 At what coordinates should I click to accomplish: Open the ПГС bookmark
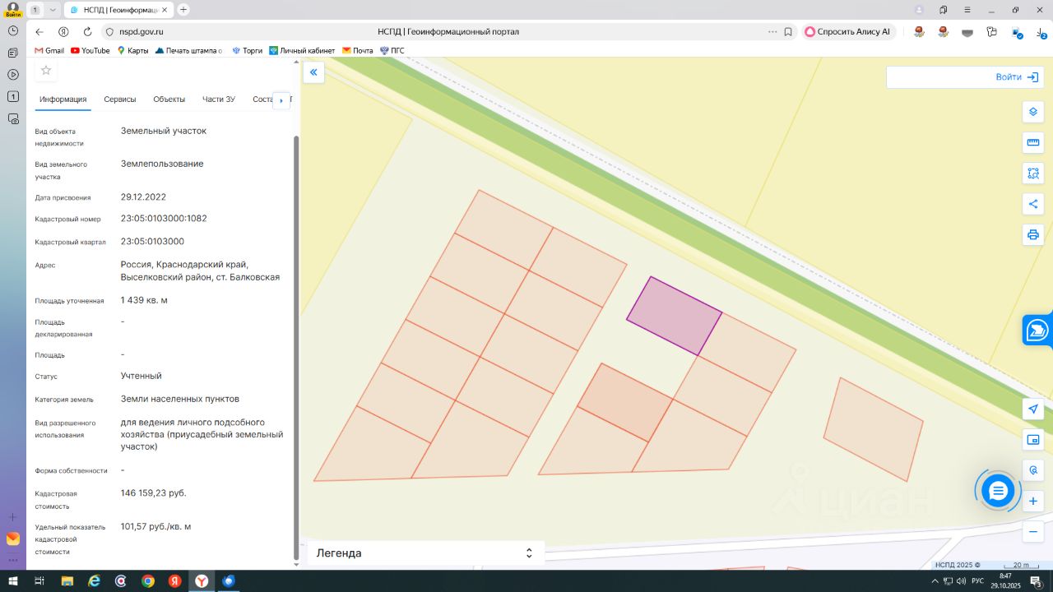(392, 50)
